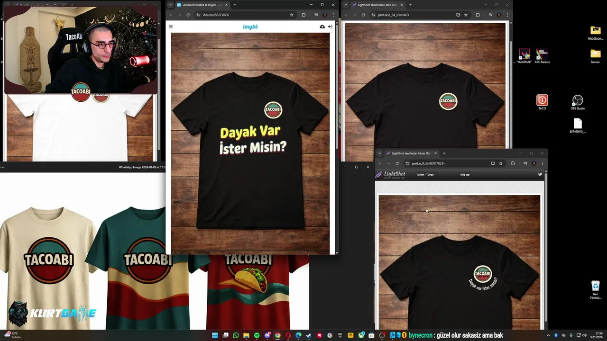Open the ARC Raiders desktop shortcut

(x=542, y=56)
